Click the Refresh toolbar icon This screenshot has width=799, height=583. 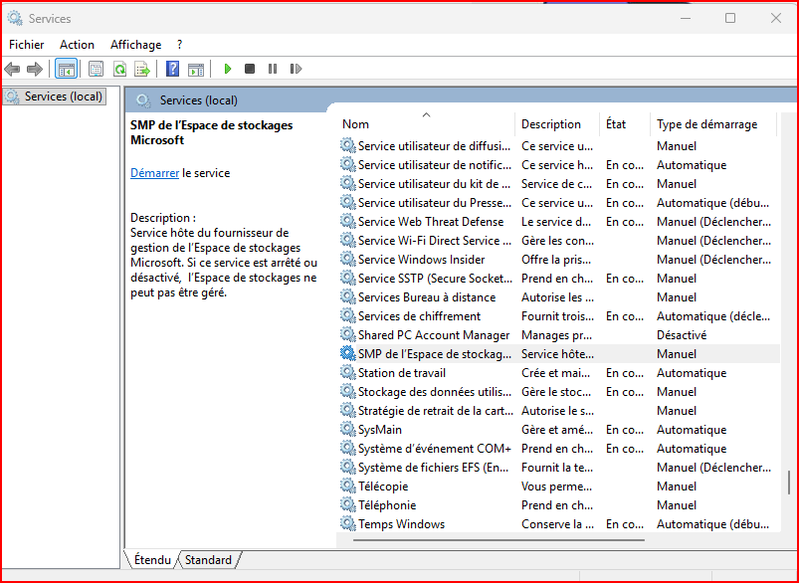point(119,69)
